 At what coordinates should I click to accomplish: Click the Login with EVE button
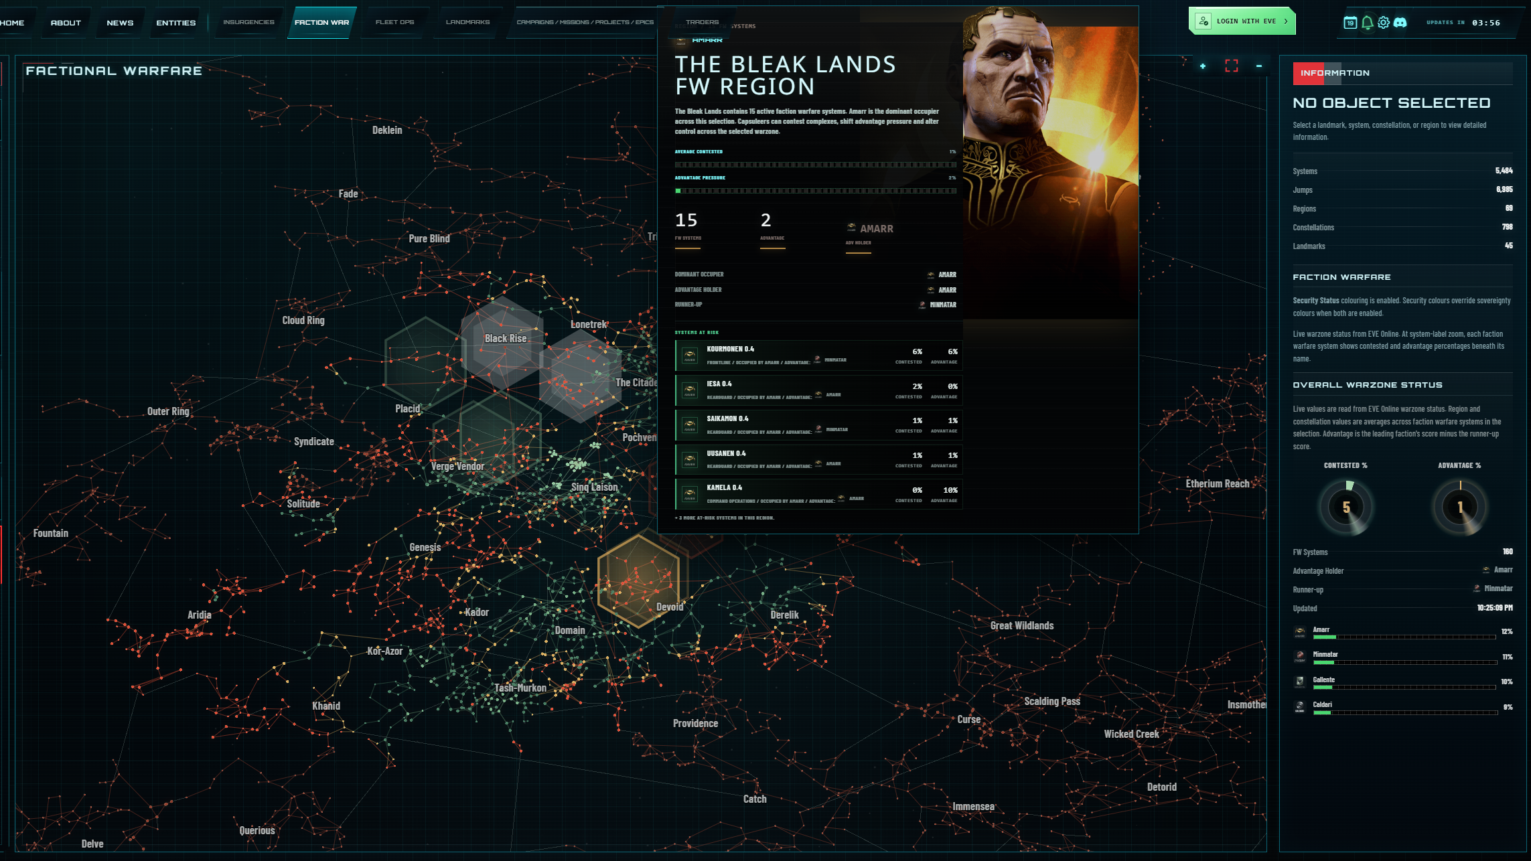[x=1242, y=21]
